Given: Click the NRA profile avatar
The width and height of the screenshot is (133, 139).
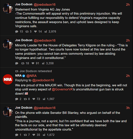Looking at the screenshot, I should coord(8,80).
